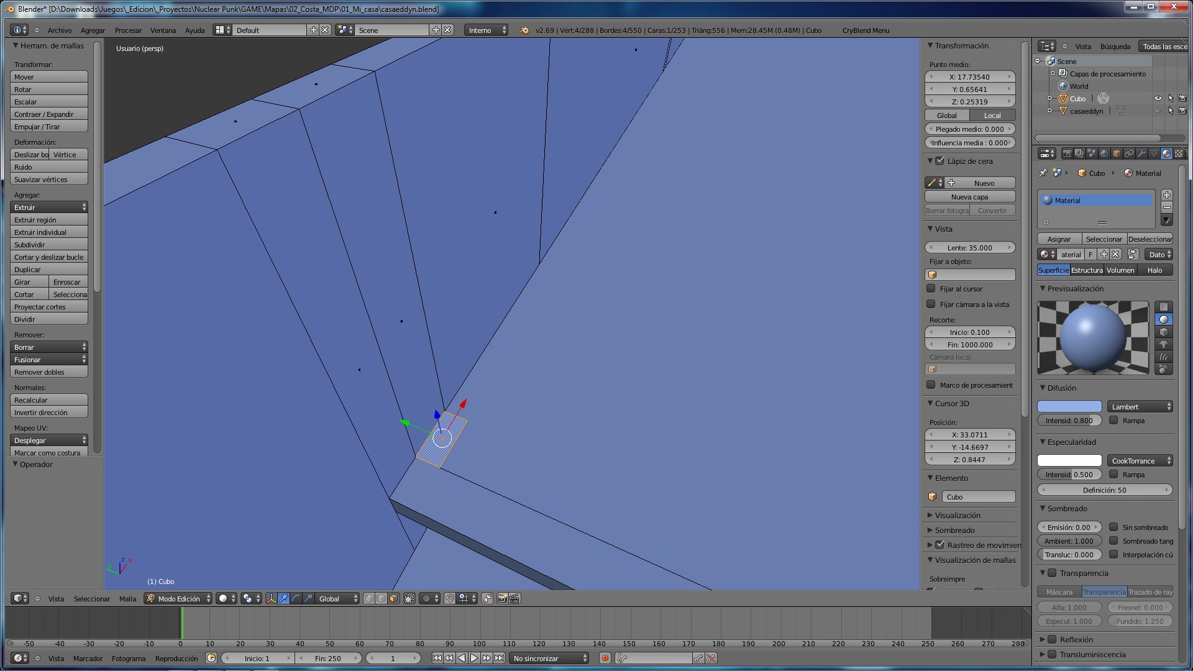Click the blue diffuse color swatch
Viewport: 1193px width, 671px height.
coord(1069,406)
